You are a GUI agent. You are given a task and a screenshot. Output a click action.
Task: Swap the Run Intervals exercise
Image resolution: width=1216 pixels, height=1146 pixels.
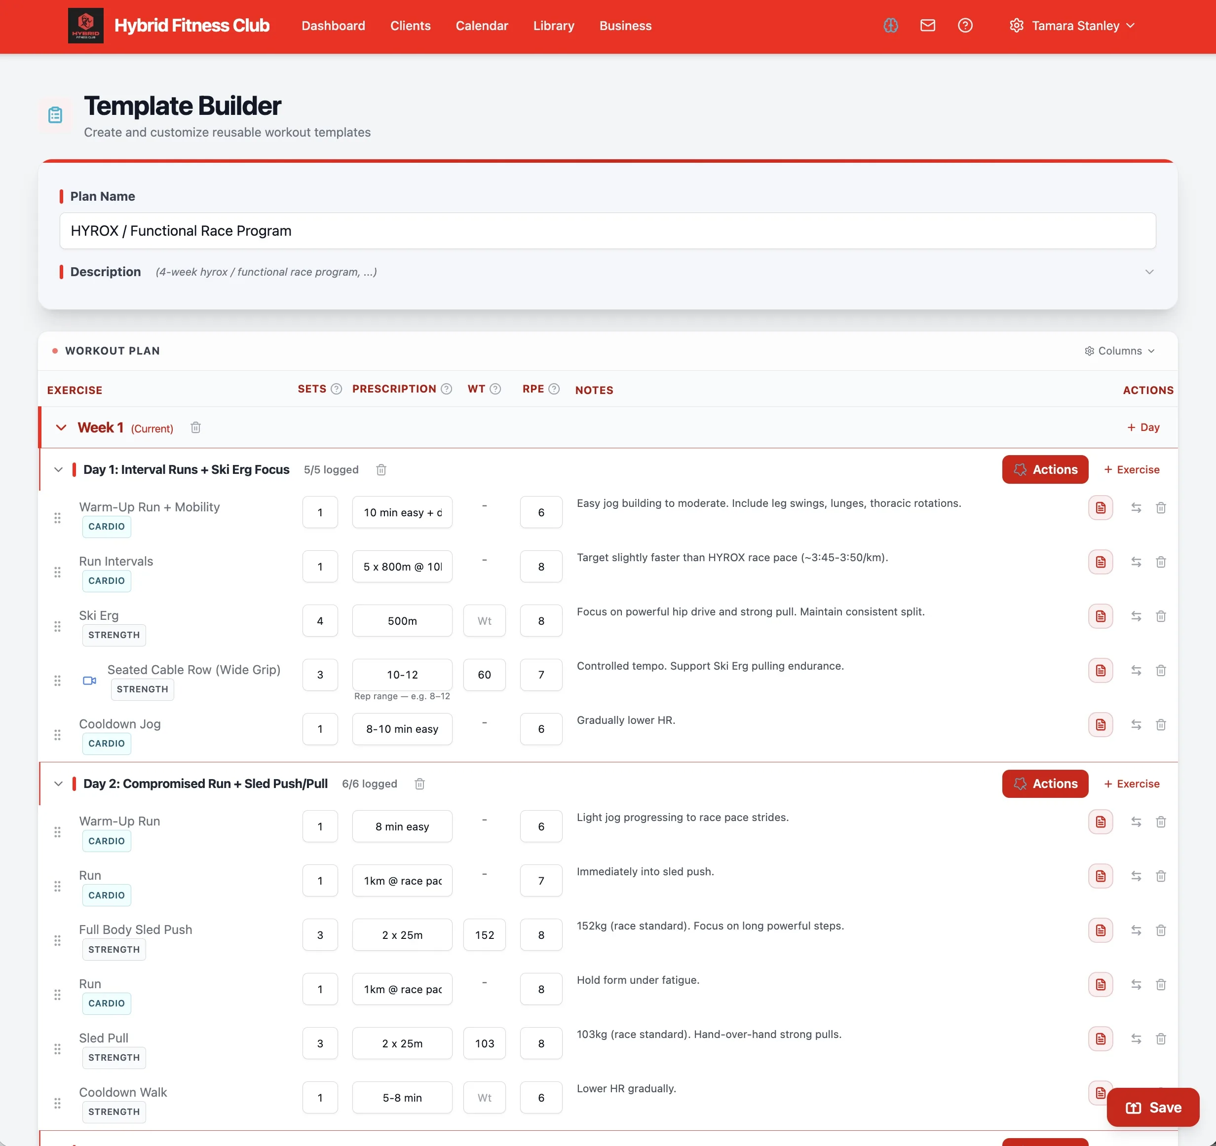(x=1136, y=562)
